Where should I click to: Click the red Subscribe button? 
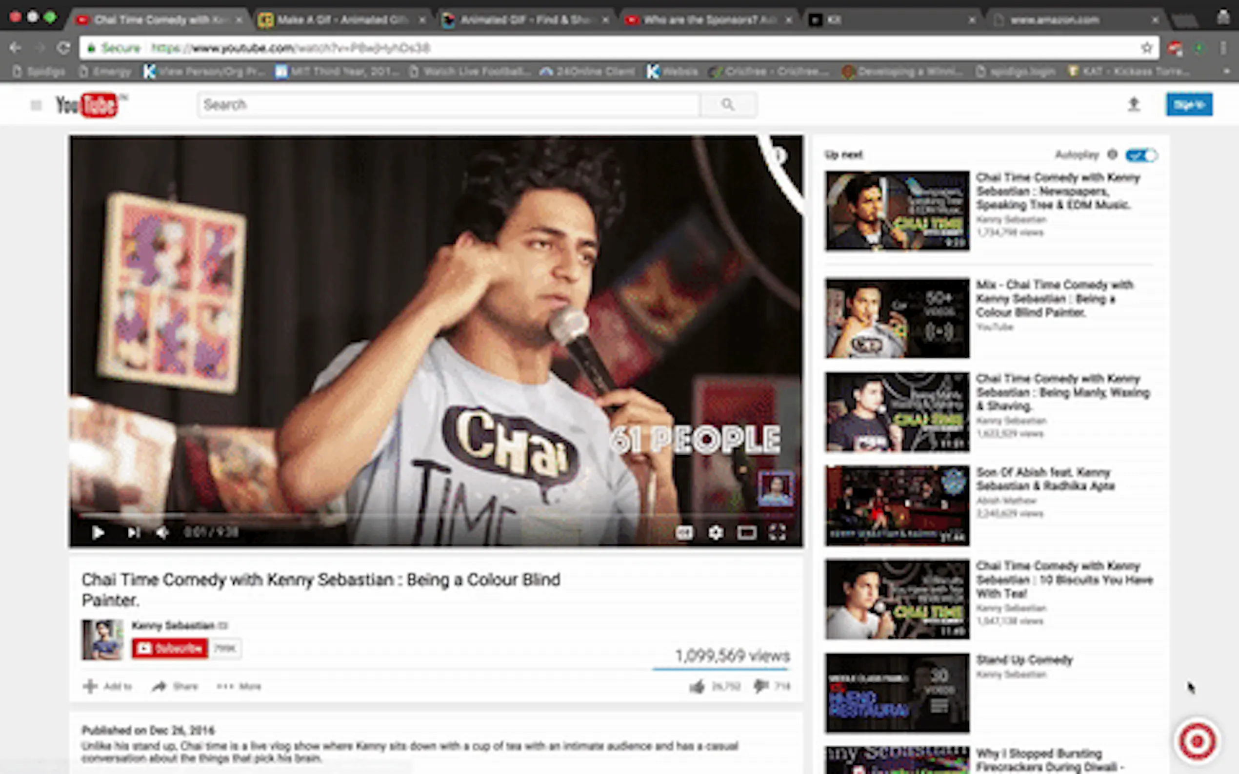click(170, 649)
